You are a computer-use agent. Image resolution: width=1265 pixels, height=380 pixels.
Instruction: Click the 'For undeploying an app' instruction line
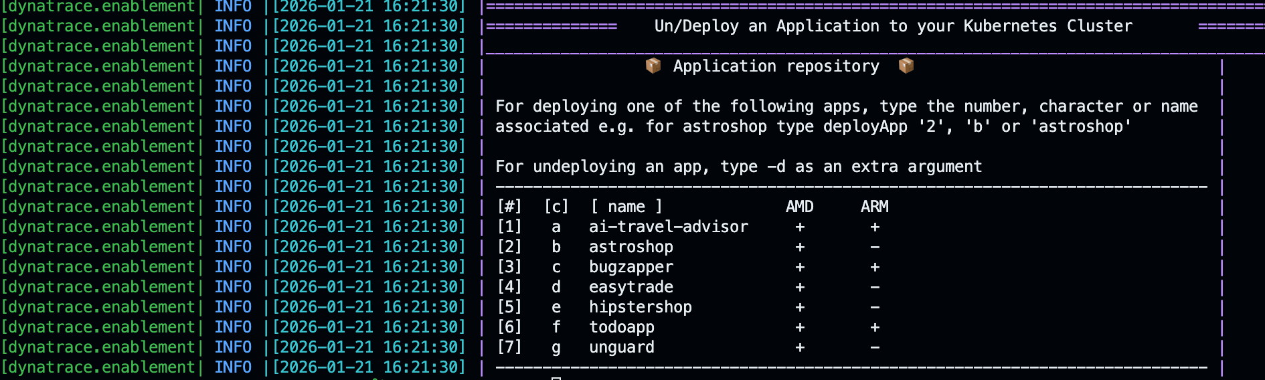point(738,167)
